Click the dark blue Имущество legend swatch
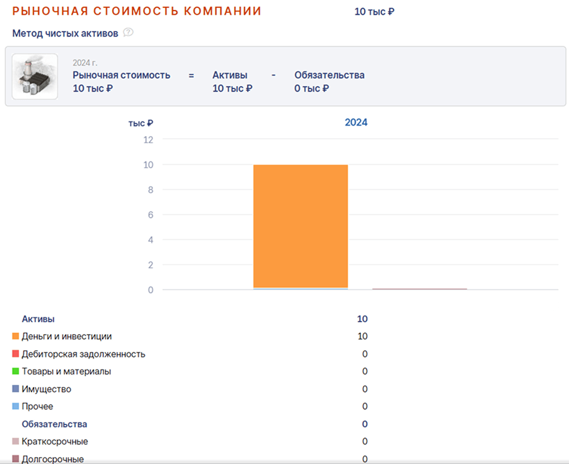 [x=15, y=389]
